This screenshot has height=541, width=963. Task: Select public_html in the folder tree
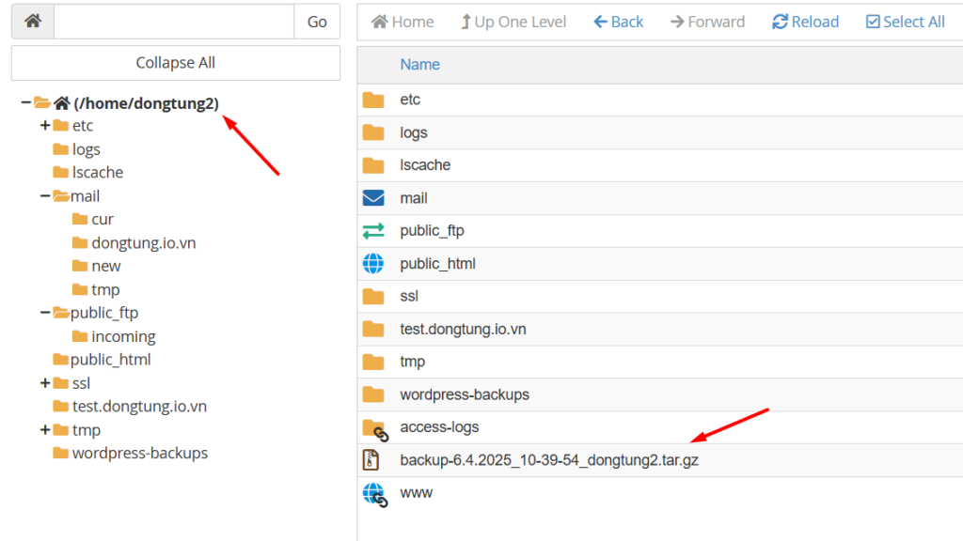[111, 360]
